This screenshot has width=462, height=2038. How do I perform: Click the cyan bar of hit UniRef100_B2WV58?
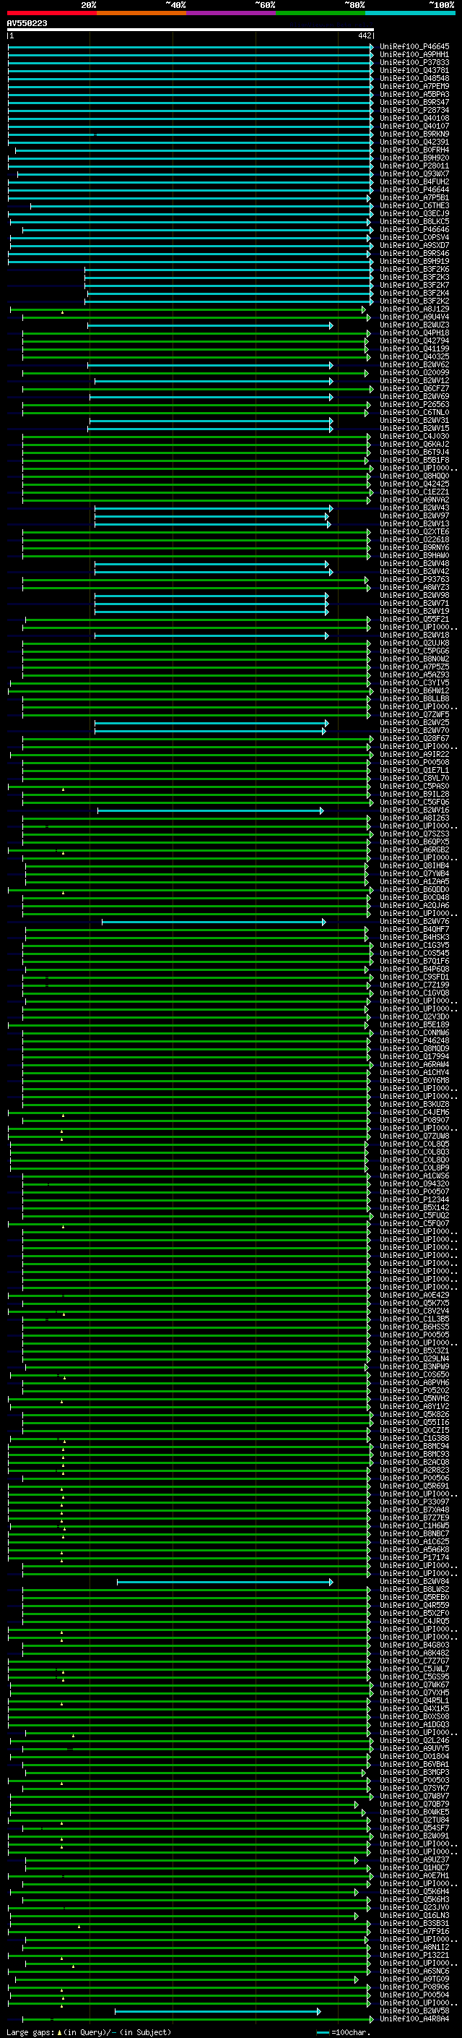(x=218, y=2011)
